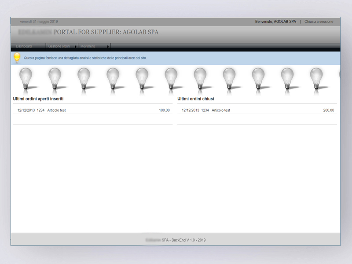
Task: Click the info message about statistiche
Action: [85, 58]
